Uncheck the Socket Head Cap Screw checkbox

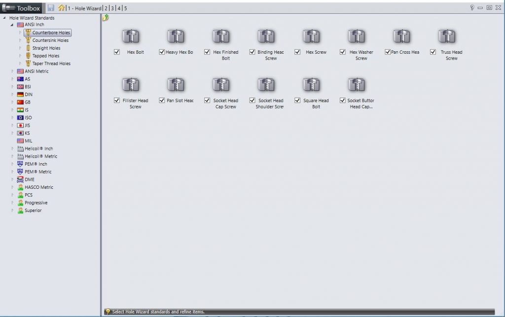pyautogui.click(x=207, y=101)
